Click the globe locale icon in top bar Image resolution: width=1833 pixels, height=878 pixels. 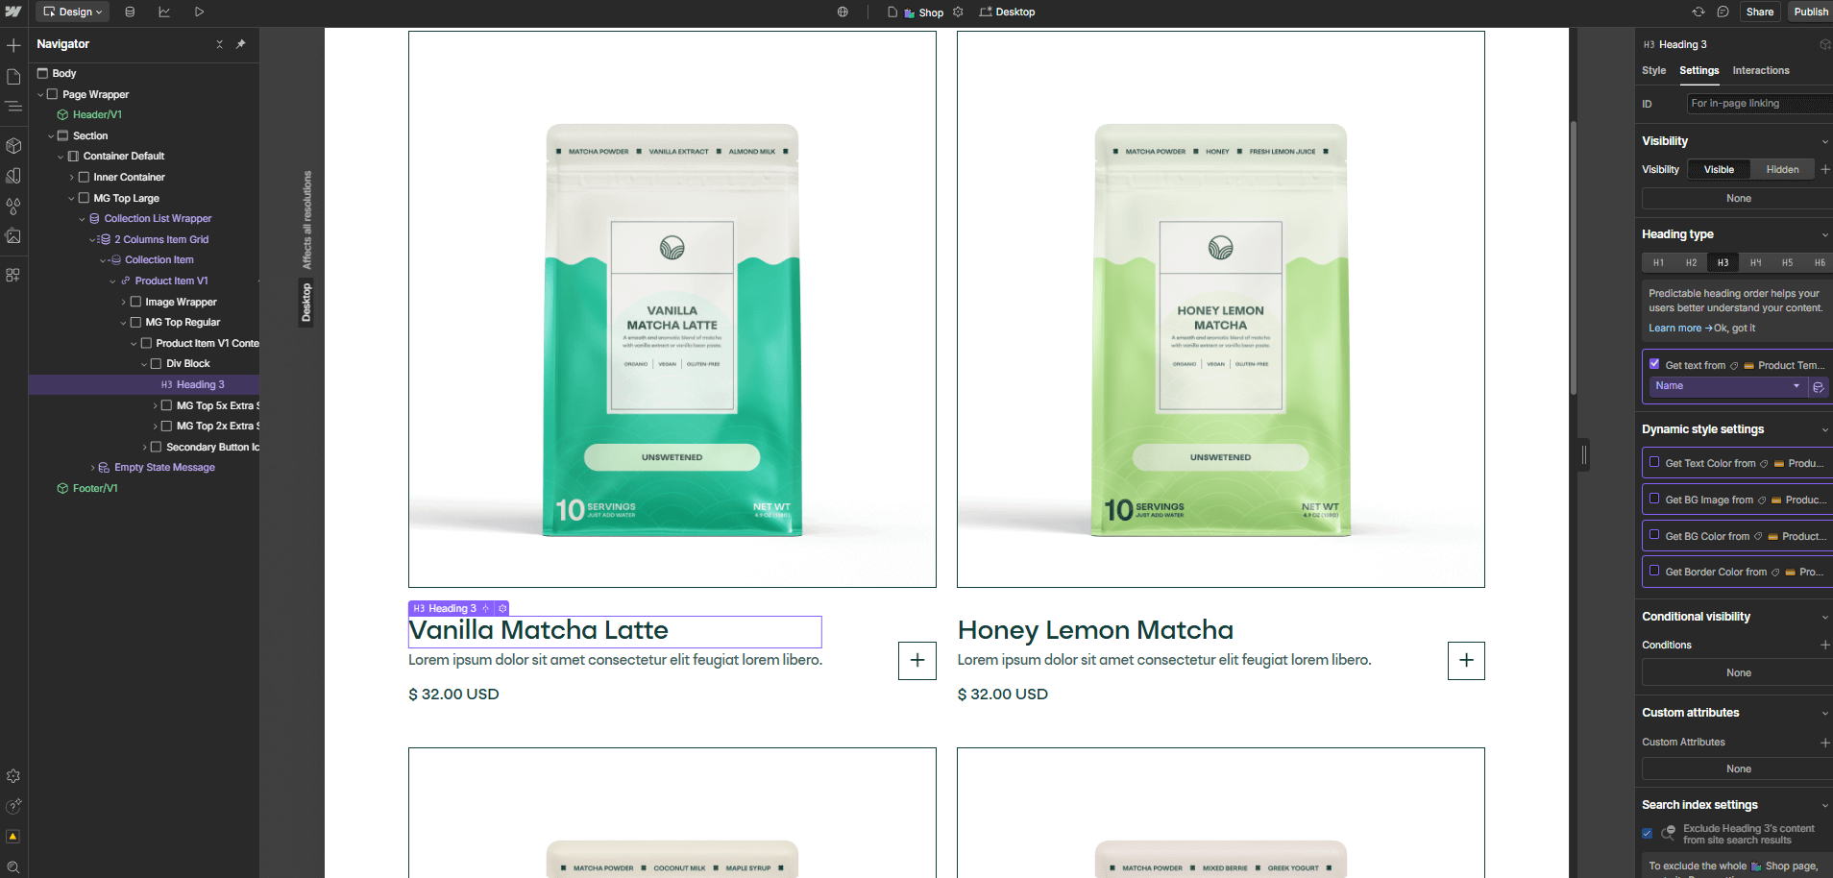coord(843,12)
